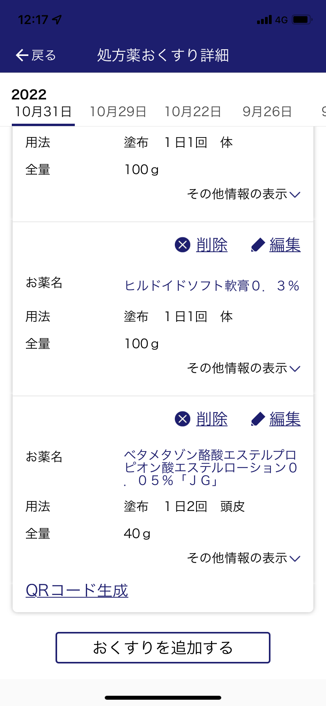
Task: Expand その他情報の表示 under the first medicine
Action: tap(244, 194)
